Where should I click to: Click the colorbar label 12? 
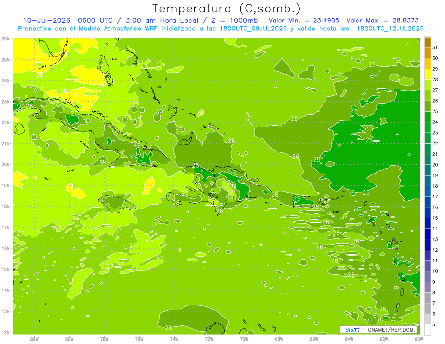coord(435,250)
